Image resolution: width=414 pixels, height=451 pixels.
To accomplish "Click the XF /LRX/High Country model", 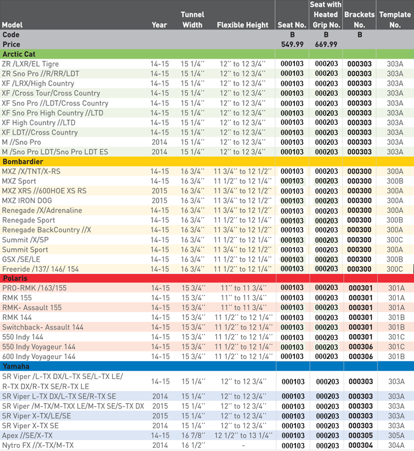I will click(x=38, y=83).
